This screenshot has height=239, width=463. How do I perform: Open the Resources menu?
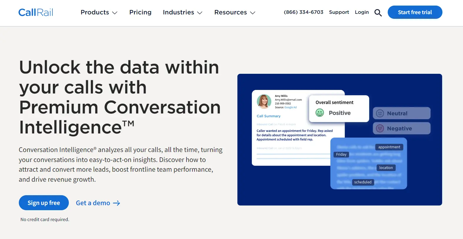[x=235, y=12]
